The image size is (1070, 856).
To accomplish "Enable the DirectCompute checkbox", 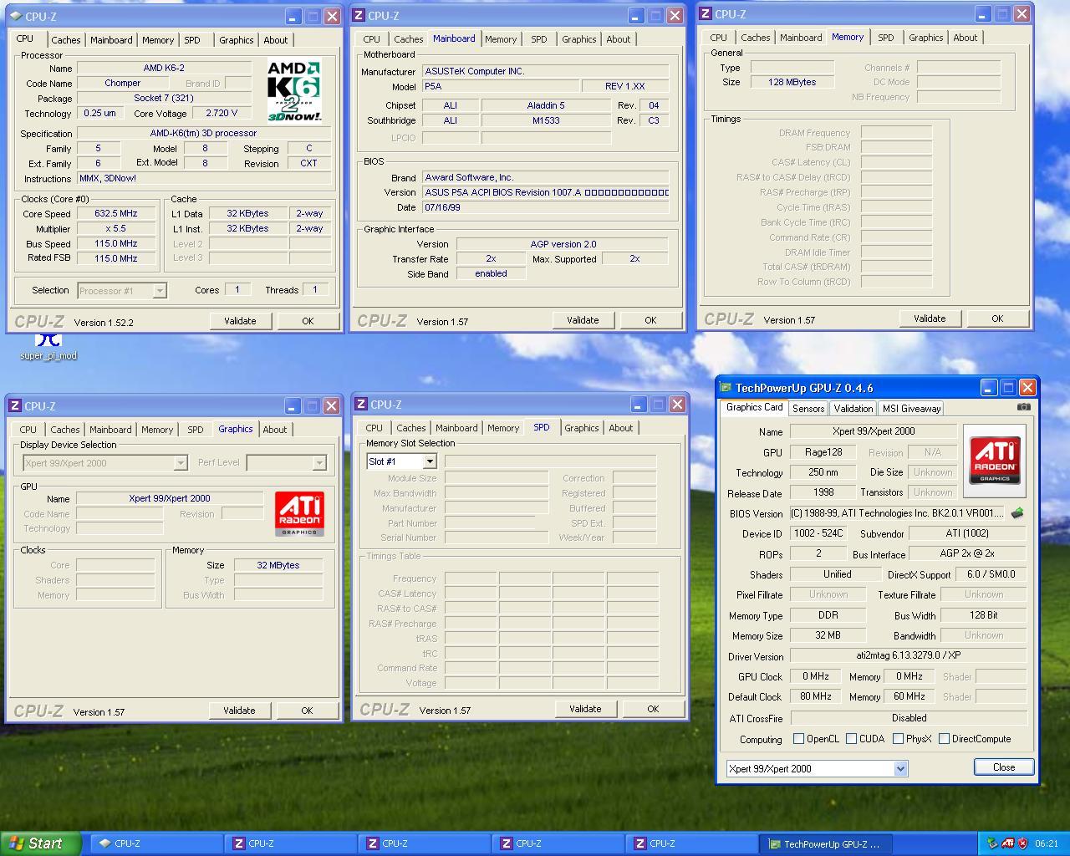I will [x=944, y=739].
